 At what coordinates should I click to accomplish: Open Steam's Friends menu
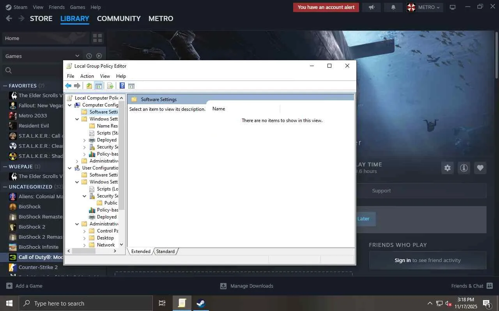[57, 7]
